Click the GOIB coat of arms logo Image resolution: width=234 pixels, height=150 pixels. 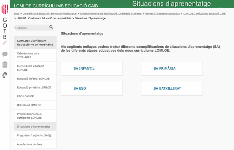click(x=5, y=9)
